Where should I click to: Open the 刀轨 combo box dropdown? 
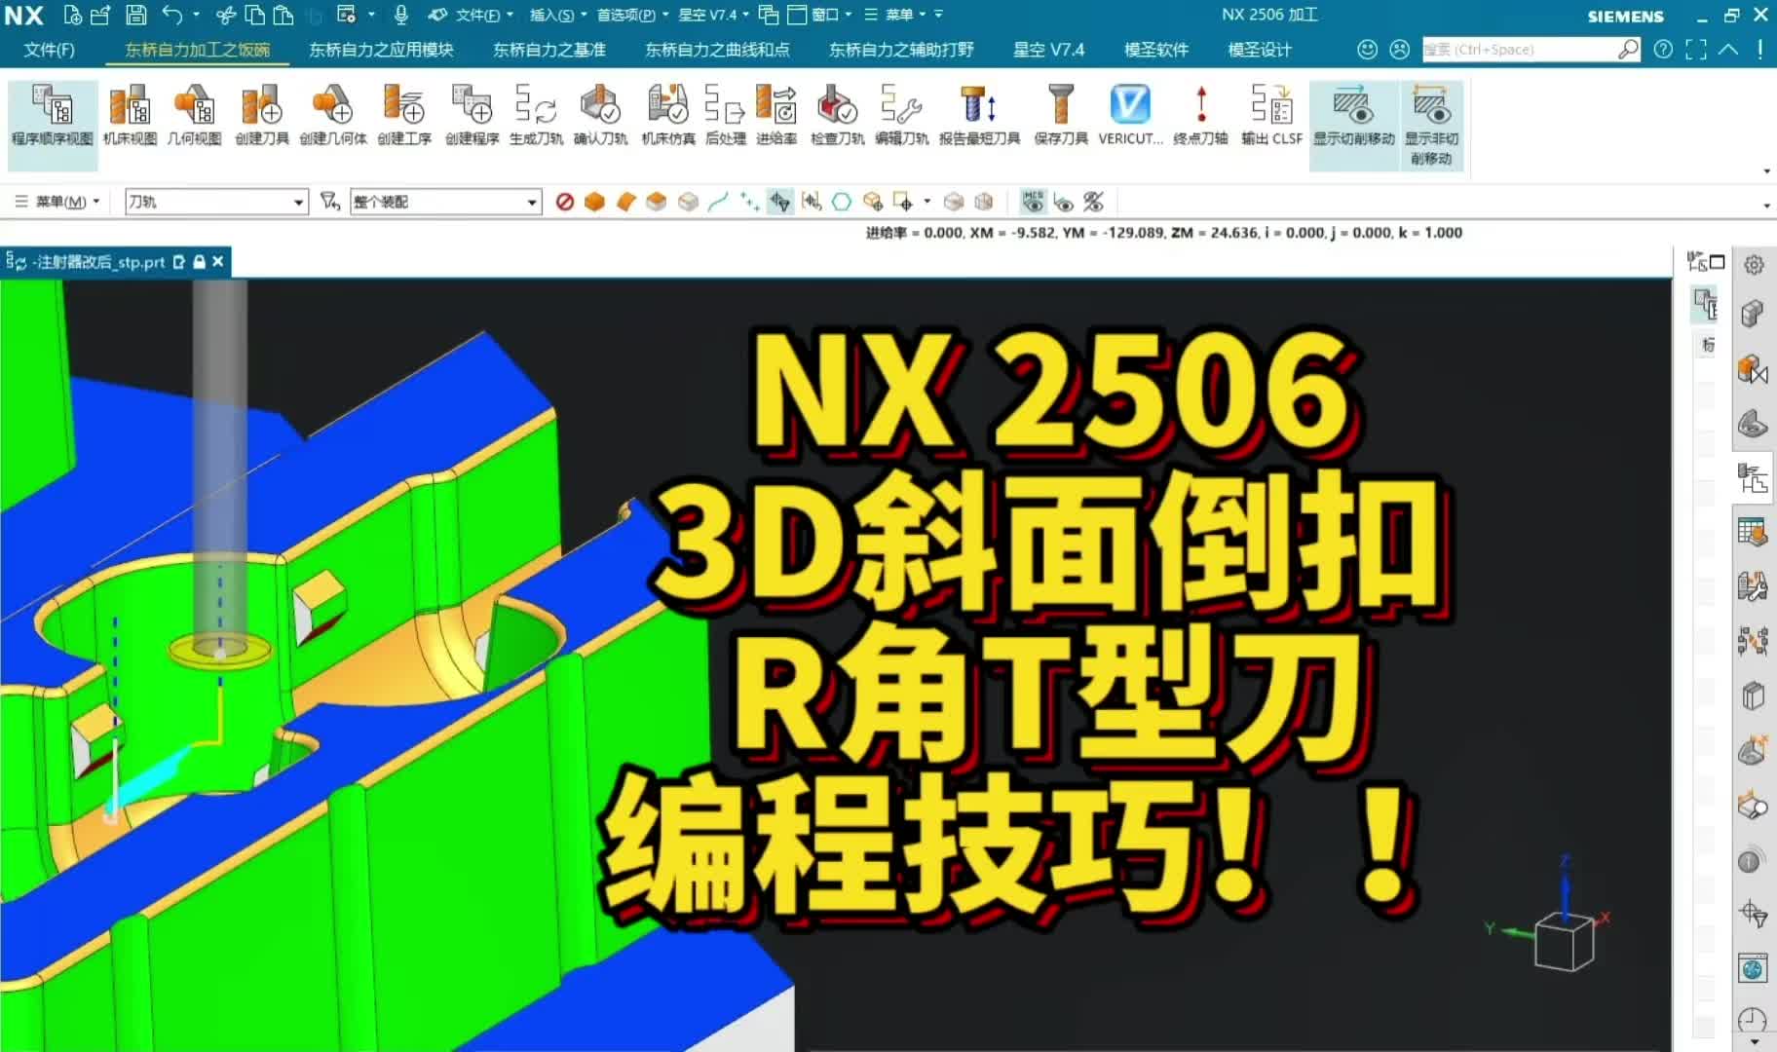(x=299, y=202)
